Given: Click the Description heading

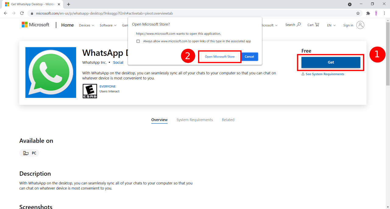Looking at the screenshot, I should coord(35,174).
